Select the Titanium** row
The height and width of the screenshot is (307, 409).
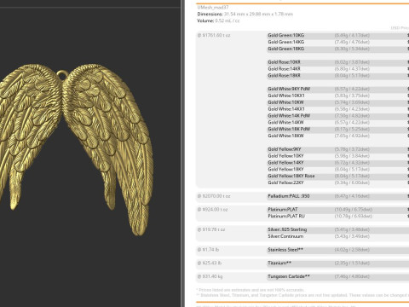tap(338, 263)
